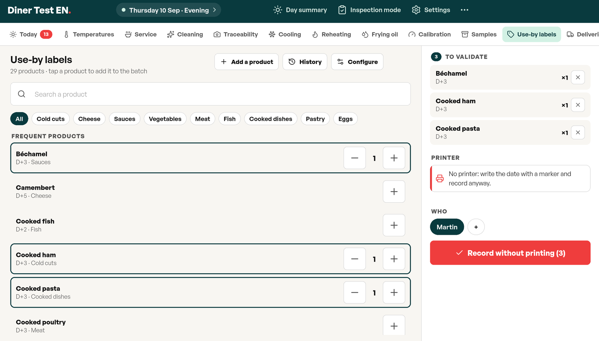This screenshot has height=341, width=599.
Task: Remove Cooked ham from the To Validate list
Action: click(578, 105)
